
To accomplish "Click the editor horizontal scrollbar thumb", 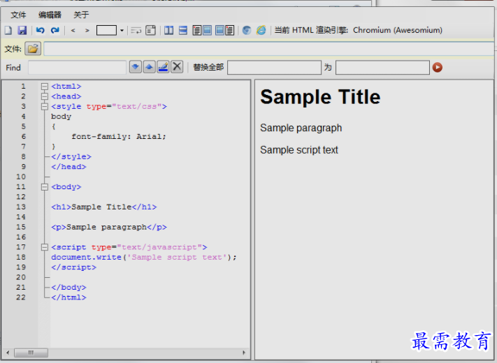I will tap(31, 353).
